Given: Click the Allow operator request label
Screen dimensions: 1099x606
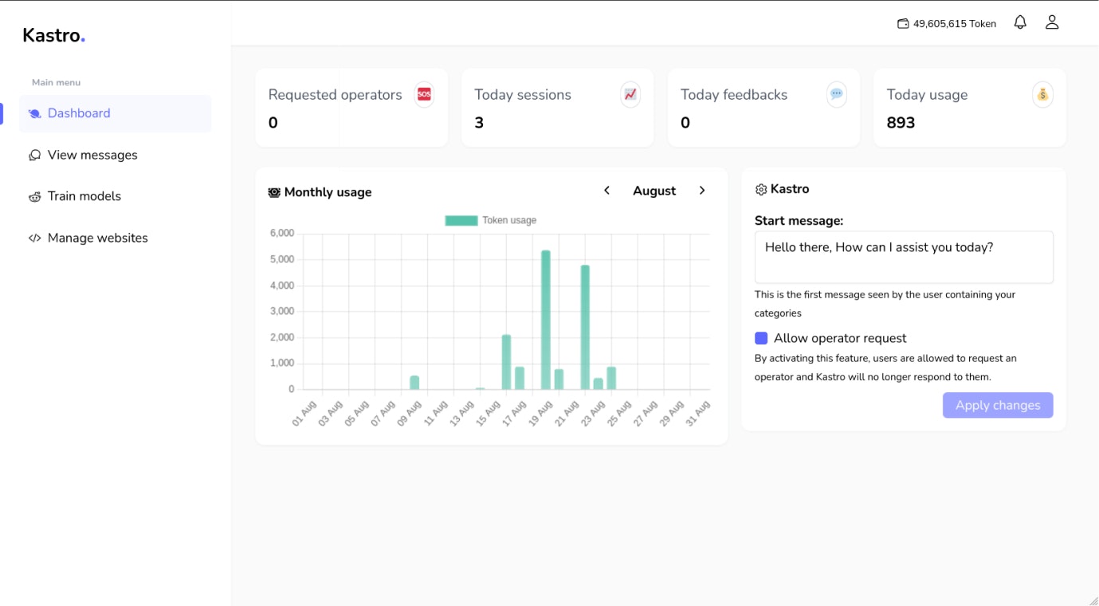Looking at the screenshot, I should (x=840, y=338).
